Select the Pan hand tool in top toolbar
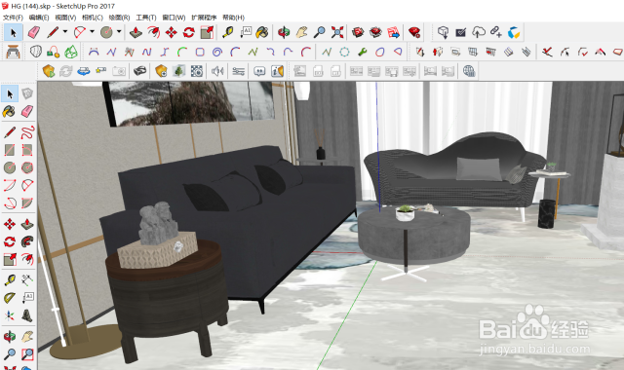The height and width of the screenshot is (370, 624). [301, 32]
